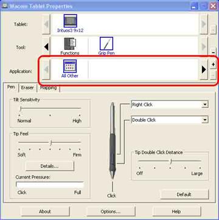Choose the Grip Pen tool icon
The height and width of the screenshot is (220, 219).
click(x=106, y=46)
